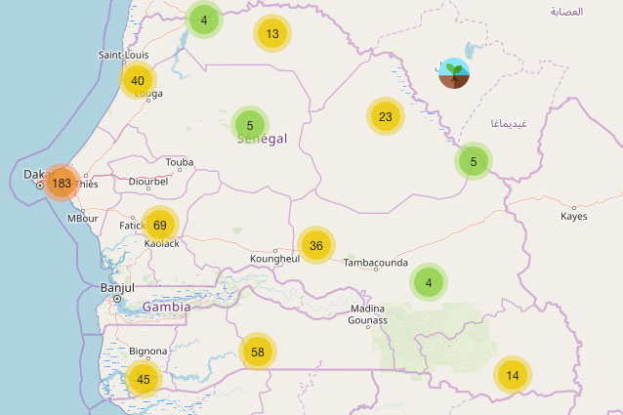Open the orange 183 cluster near Dakar
The image size is (623, 415).
click(62, 183)
